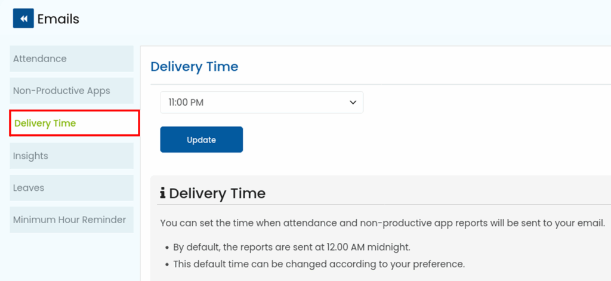Image resolution: width=611 pixels, height=281 pixels.
Task: Click the divider line under the Delivery Time heading
Action: coord(376,84)
